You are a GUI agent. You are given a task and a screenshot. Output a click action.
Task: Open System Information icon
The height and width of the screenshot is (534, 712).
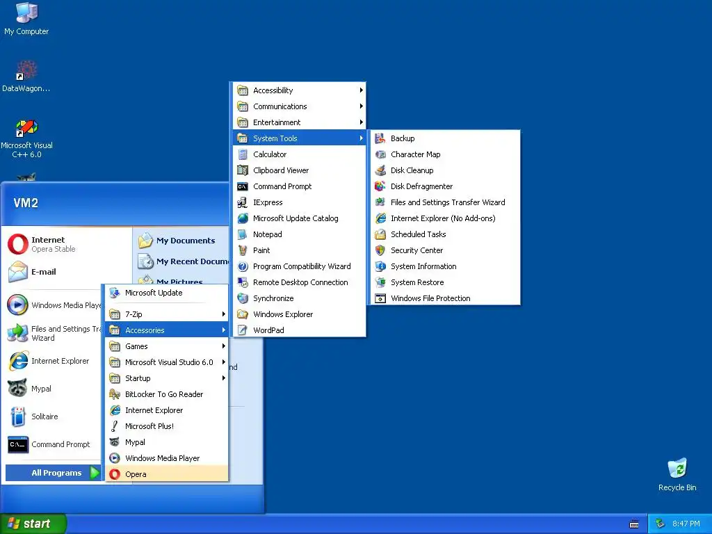click(380, 266)
